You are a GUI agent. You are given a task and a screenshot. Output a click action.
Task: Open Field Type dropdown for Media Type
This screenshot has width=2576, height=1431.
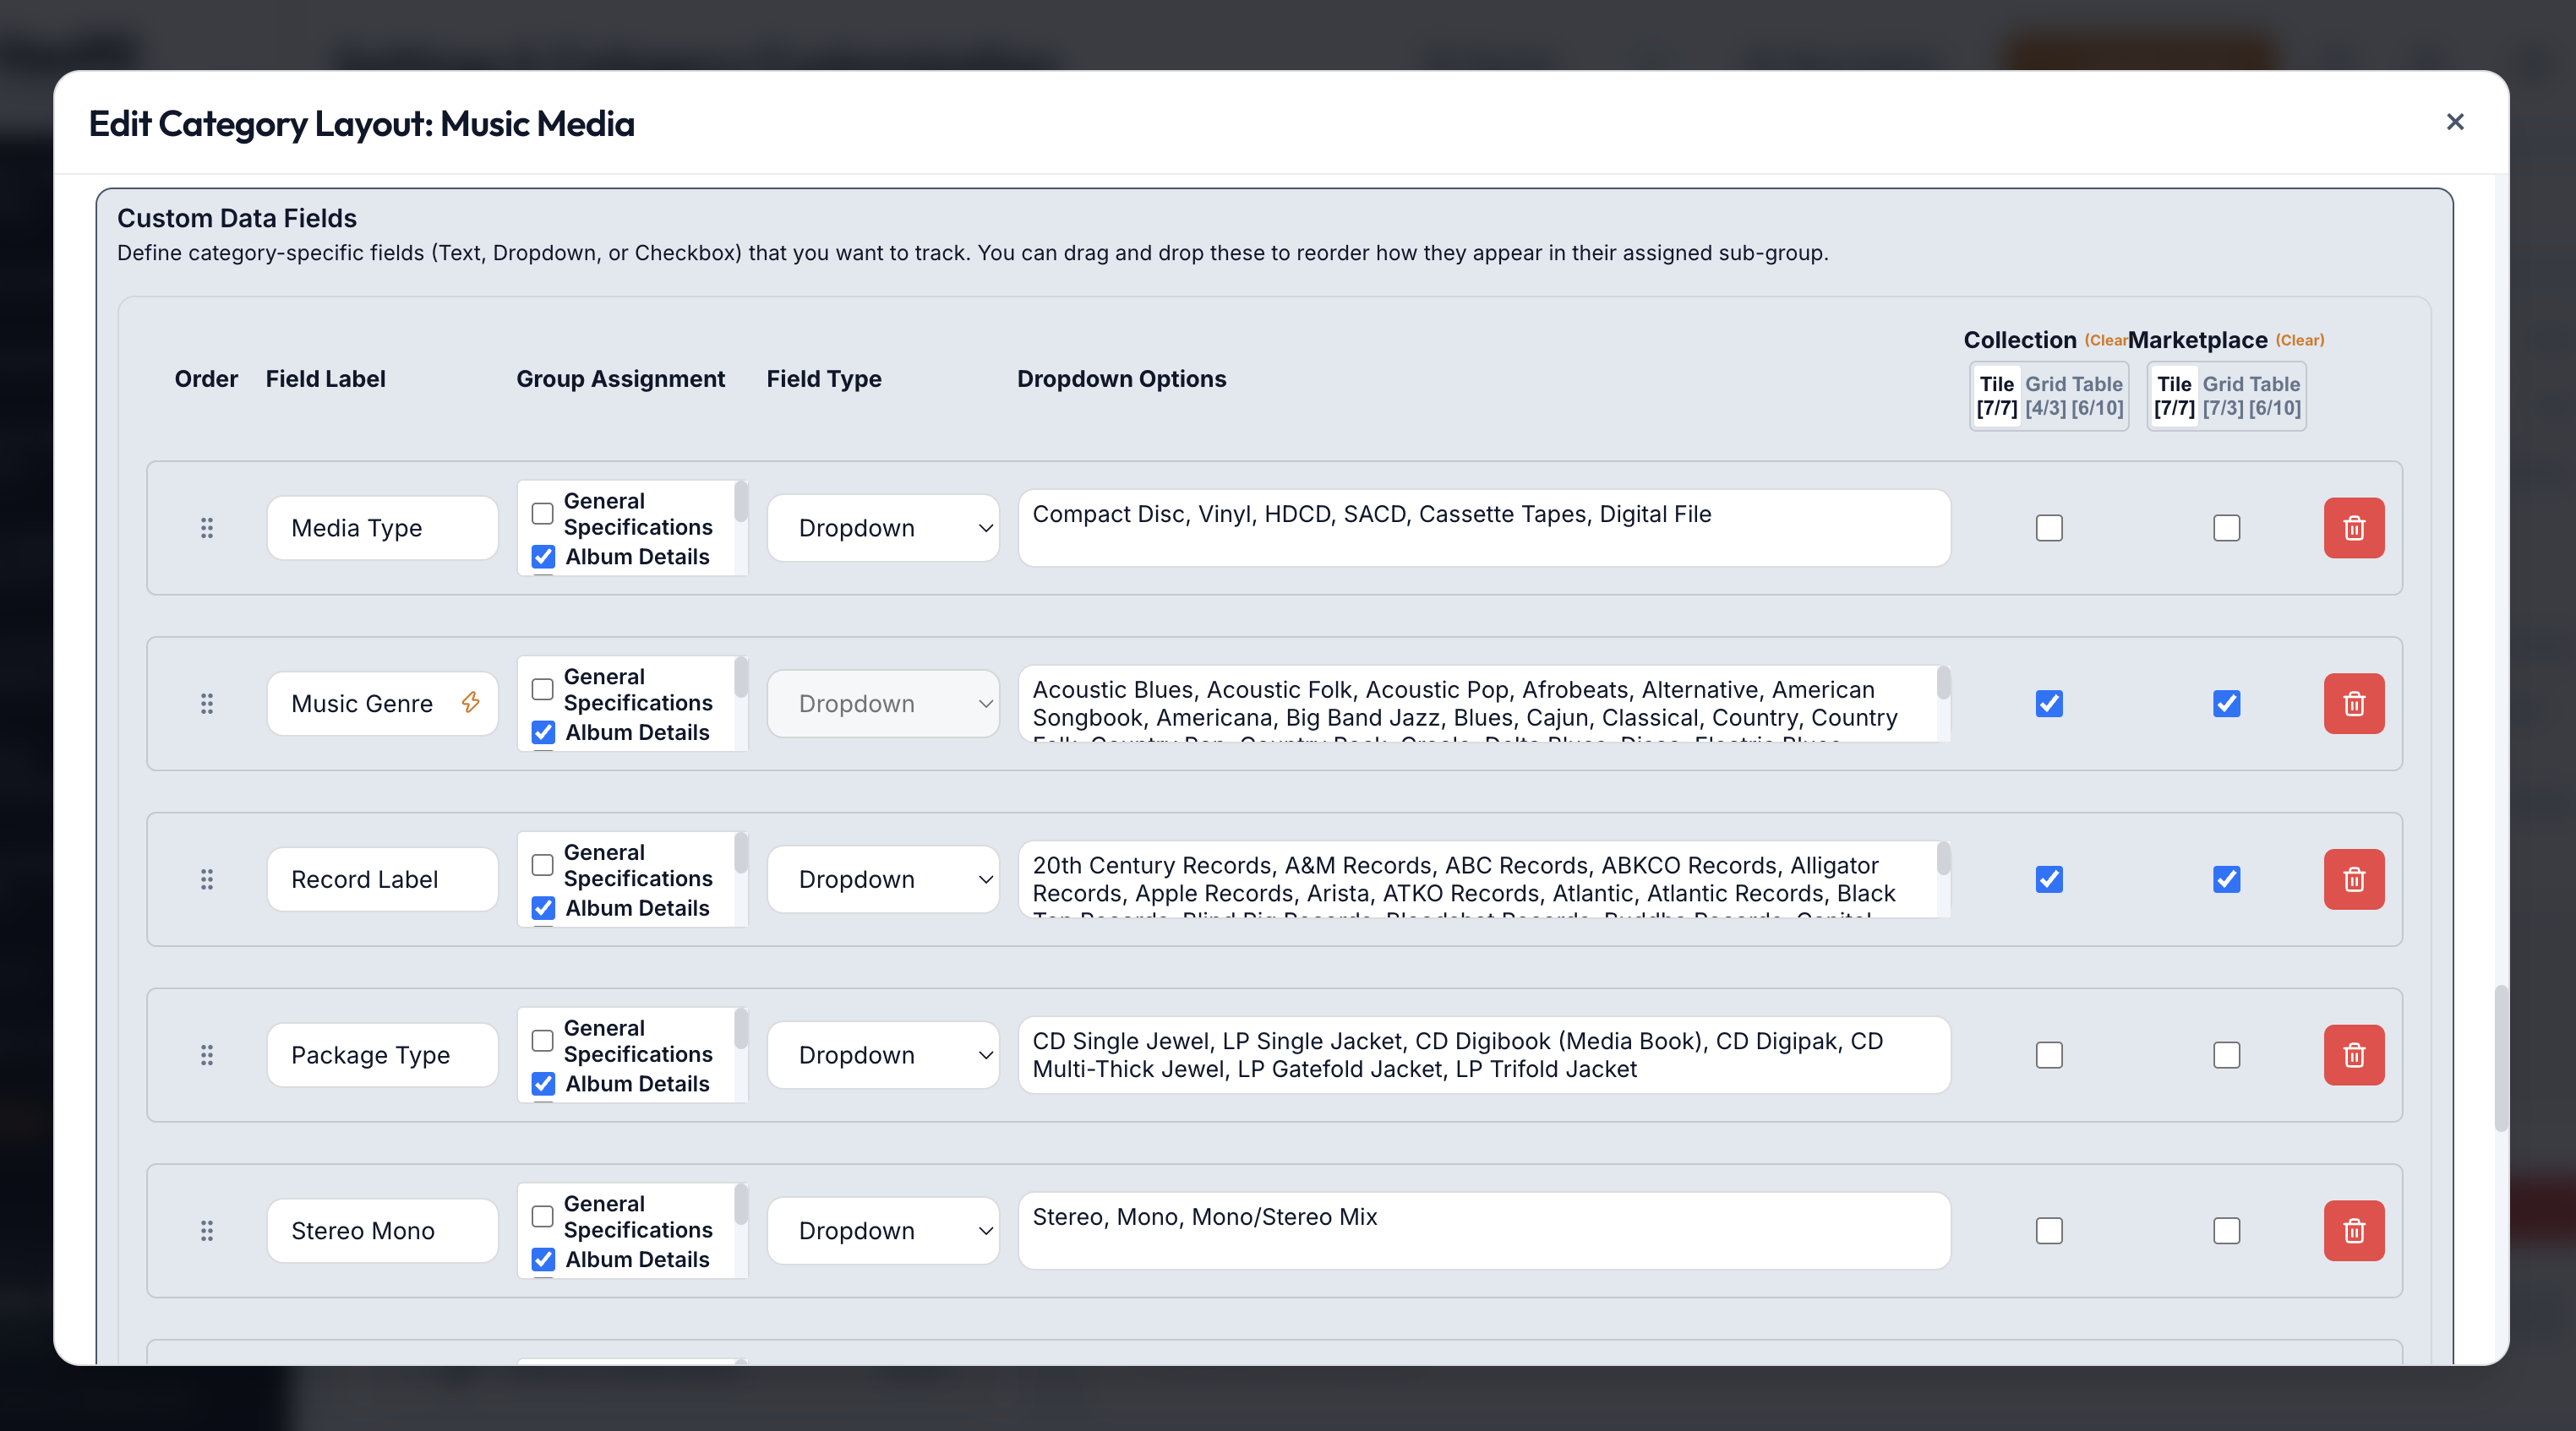tap(883, 528)
